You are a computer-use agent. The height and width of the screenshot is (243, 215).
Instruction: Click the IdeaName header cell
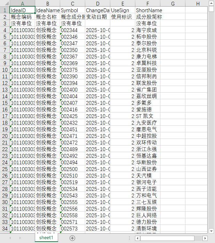click(48, 10)
